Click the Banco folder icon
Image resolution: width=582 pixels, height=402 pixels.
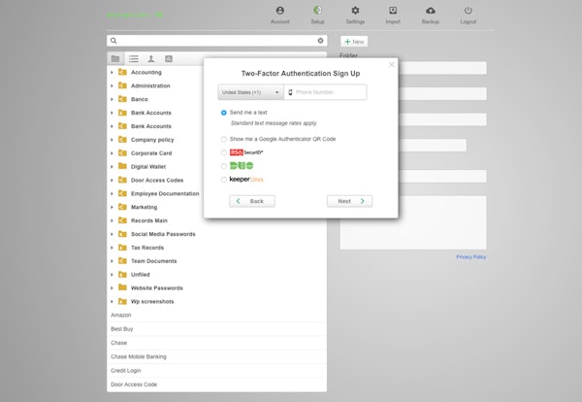click(122, 99)
